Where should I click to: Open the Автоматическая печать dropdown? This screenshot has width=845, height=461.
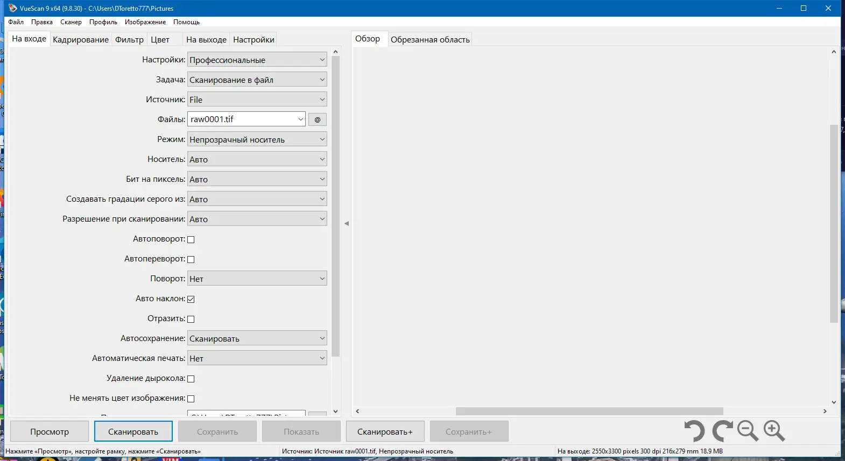(x=257, y=358)
